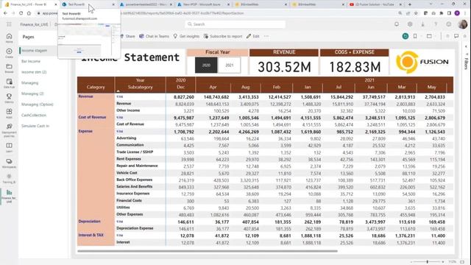This screenshot has width=471, height=265.
Task: Open the help question mark icon
Action: point(436,24)
